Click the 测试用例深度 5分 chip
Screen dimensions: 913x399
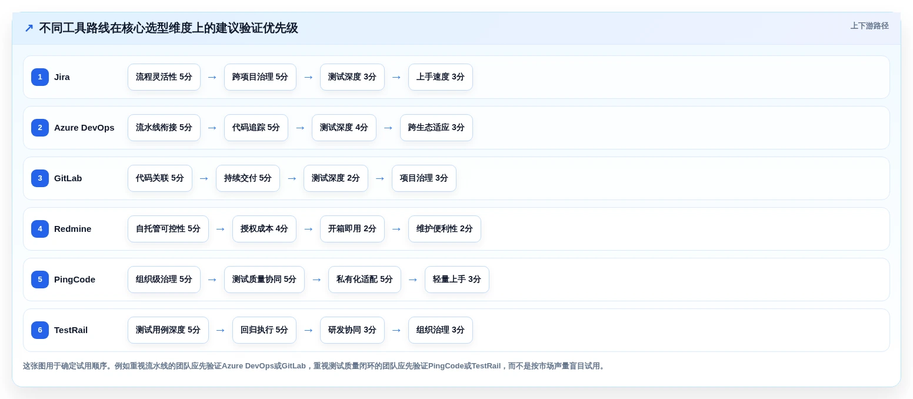pyautogui.click(x=168, y=330)
